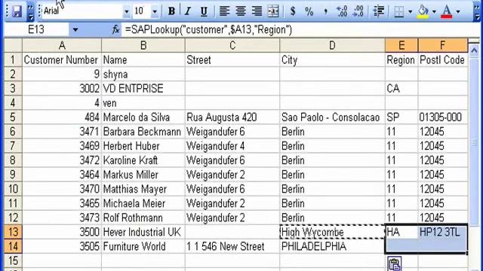Open the font size dropdown
483x271 pixels.
[x=155, y=12]
